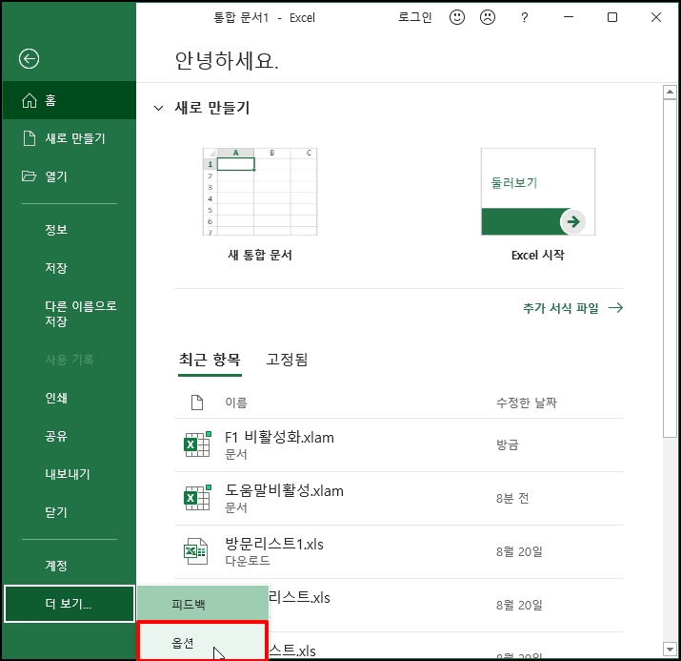
Task: Collapse the 새로 만들기 section chevron
Action: [158, 108]
